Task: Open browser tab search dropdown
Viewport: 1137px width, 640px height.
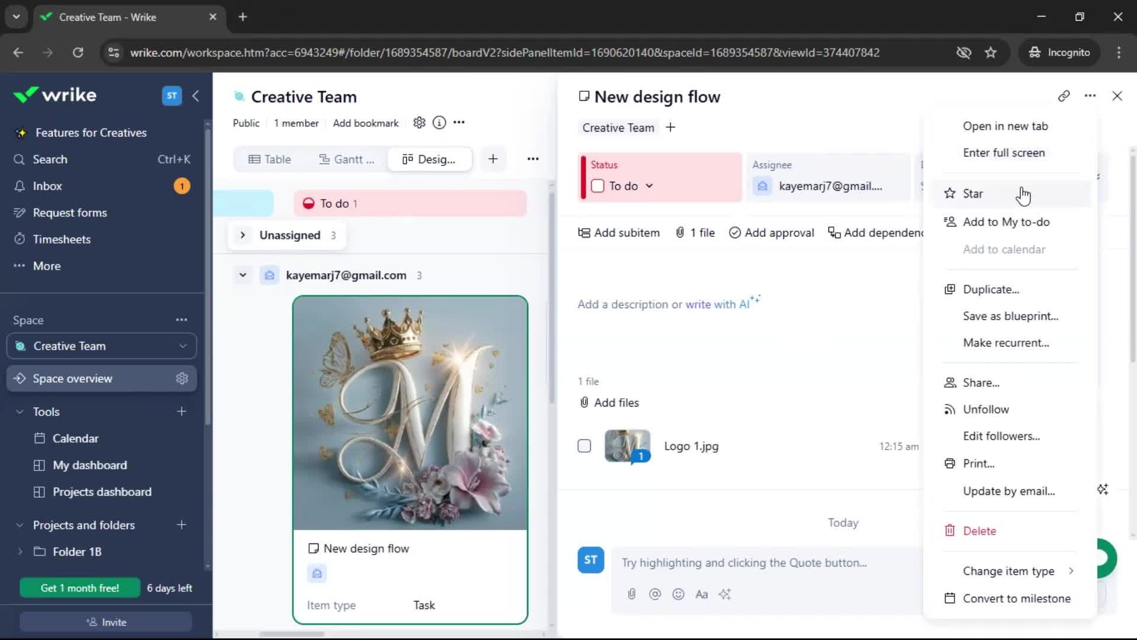Action: pos(16,17)
